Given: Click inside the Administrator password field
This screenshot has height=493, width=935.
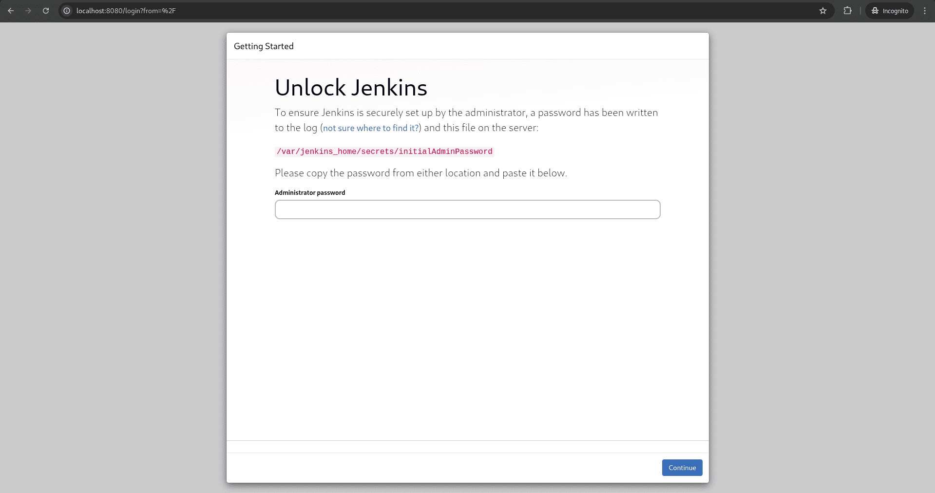Looking at the screenshot, I should pos(467,209).
